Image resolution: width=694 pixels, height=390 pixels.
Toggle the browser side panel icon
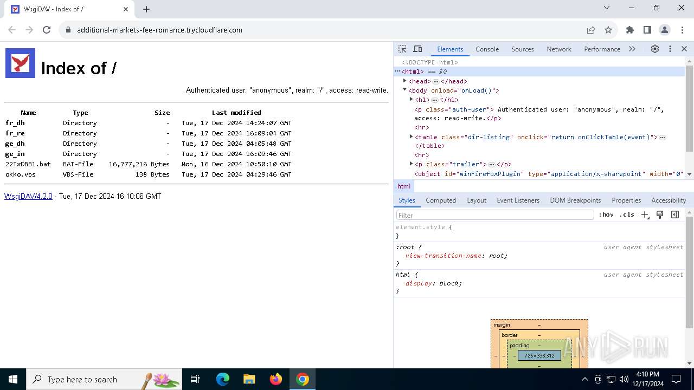coord(647,30)
